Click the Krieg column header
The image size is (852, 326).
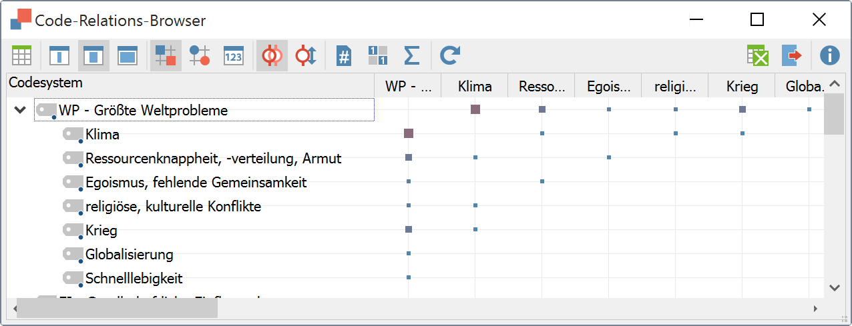(742, 86)
